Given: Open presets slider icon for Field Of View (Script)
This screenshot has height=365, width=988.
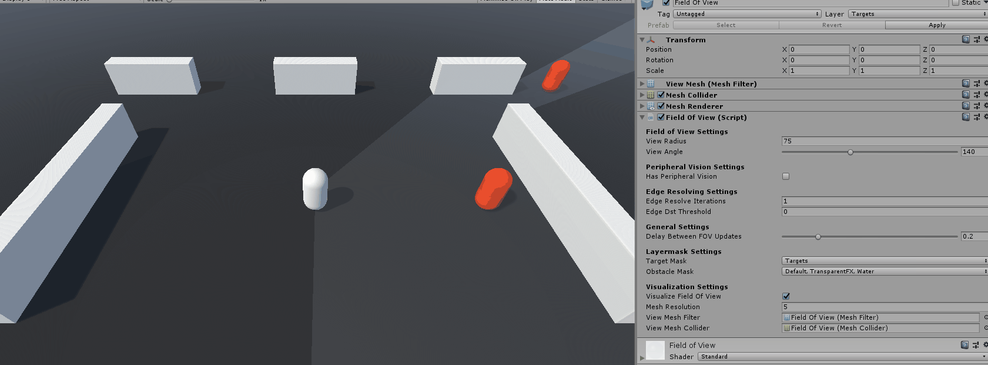Looking at the screenshot, I should pyautogui.click(x=977, y=117).
